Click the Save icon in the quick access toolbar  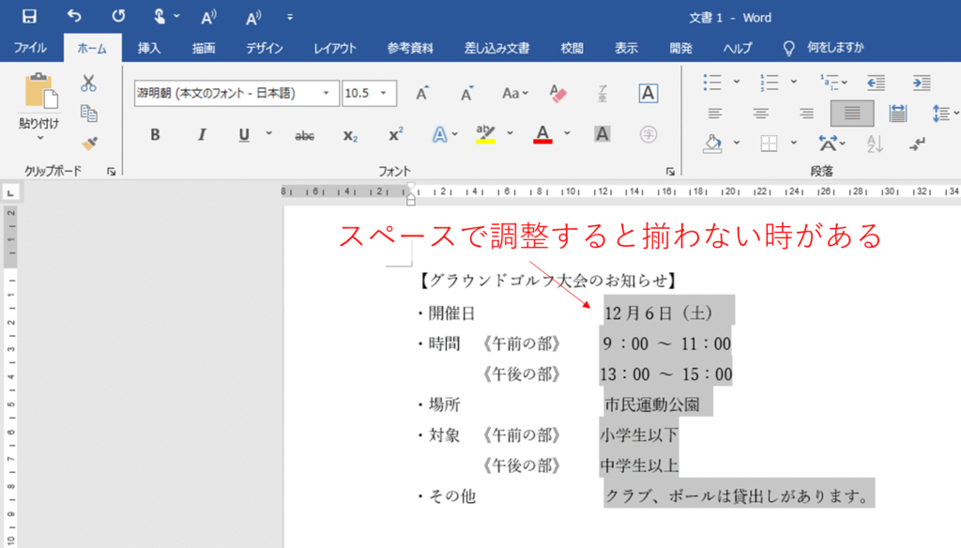(29, 17)
